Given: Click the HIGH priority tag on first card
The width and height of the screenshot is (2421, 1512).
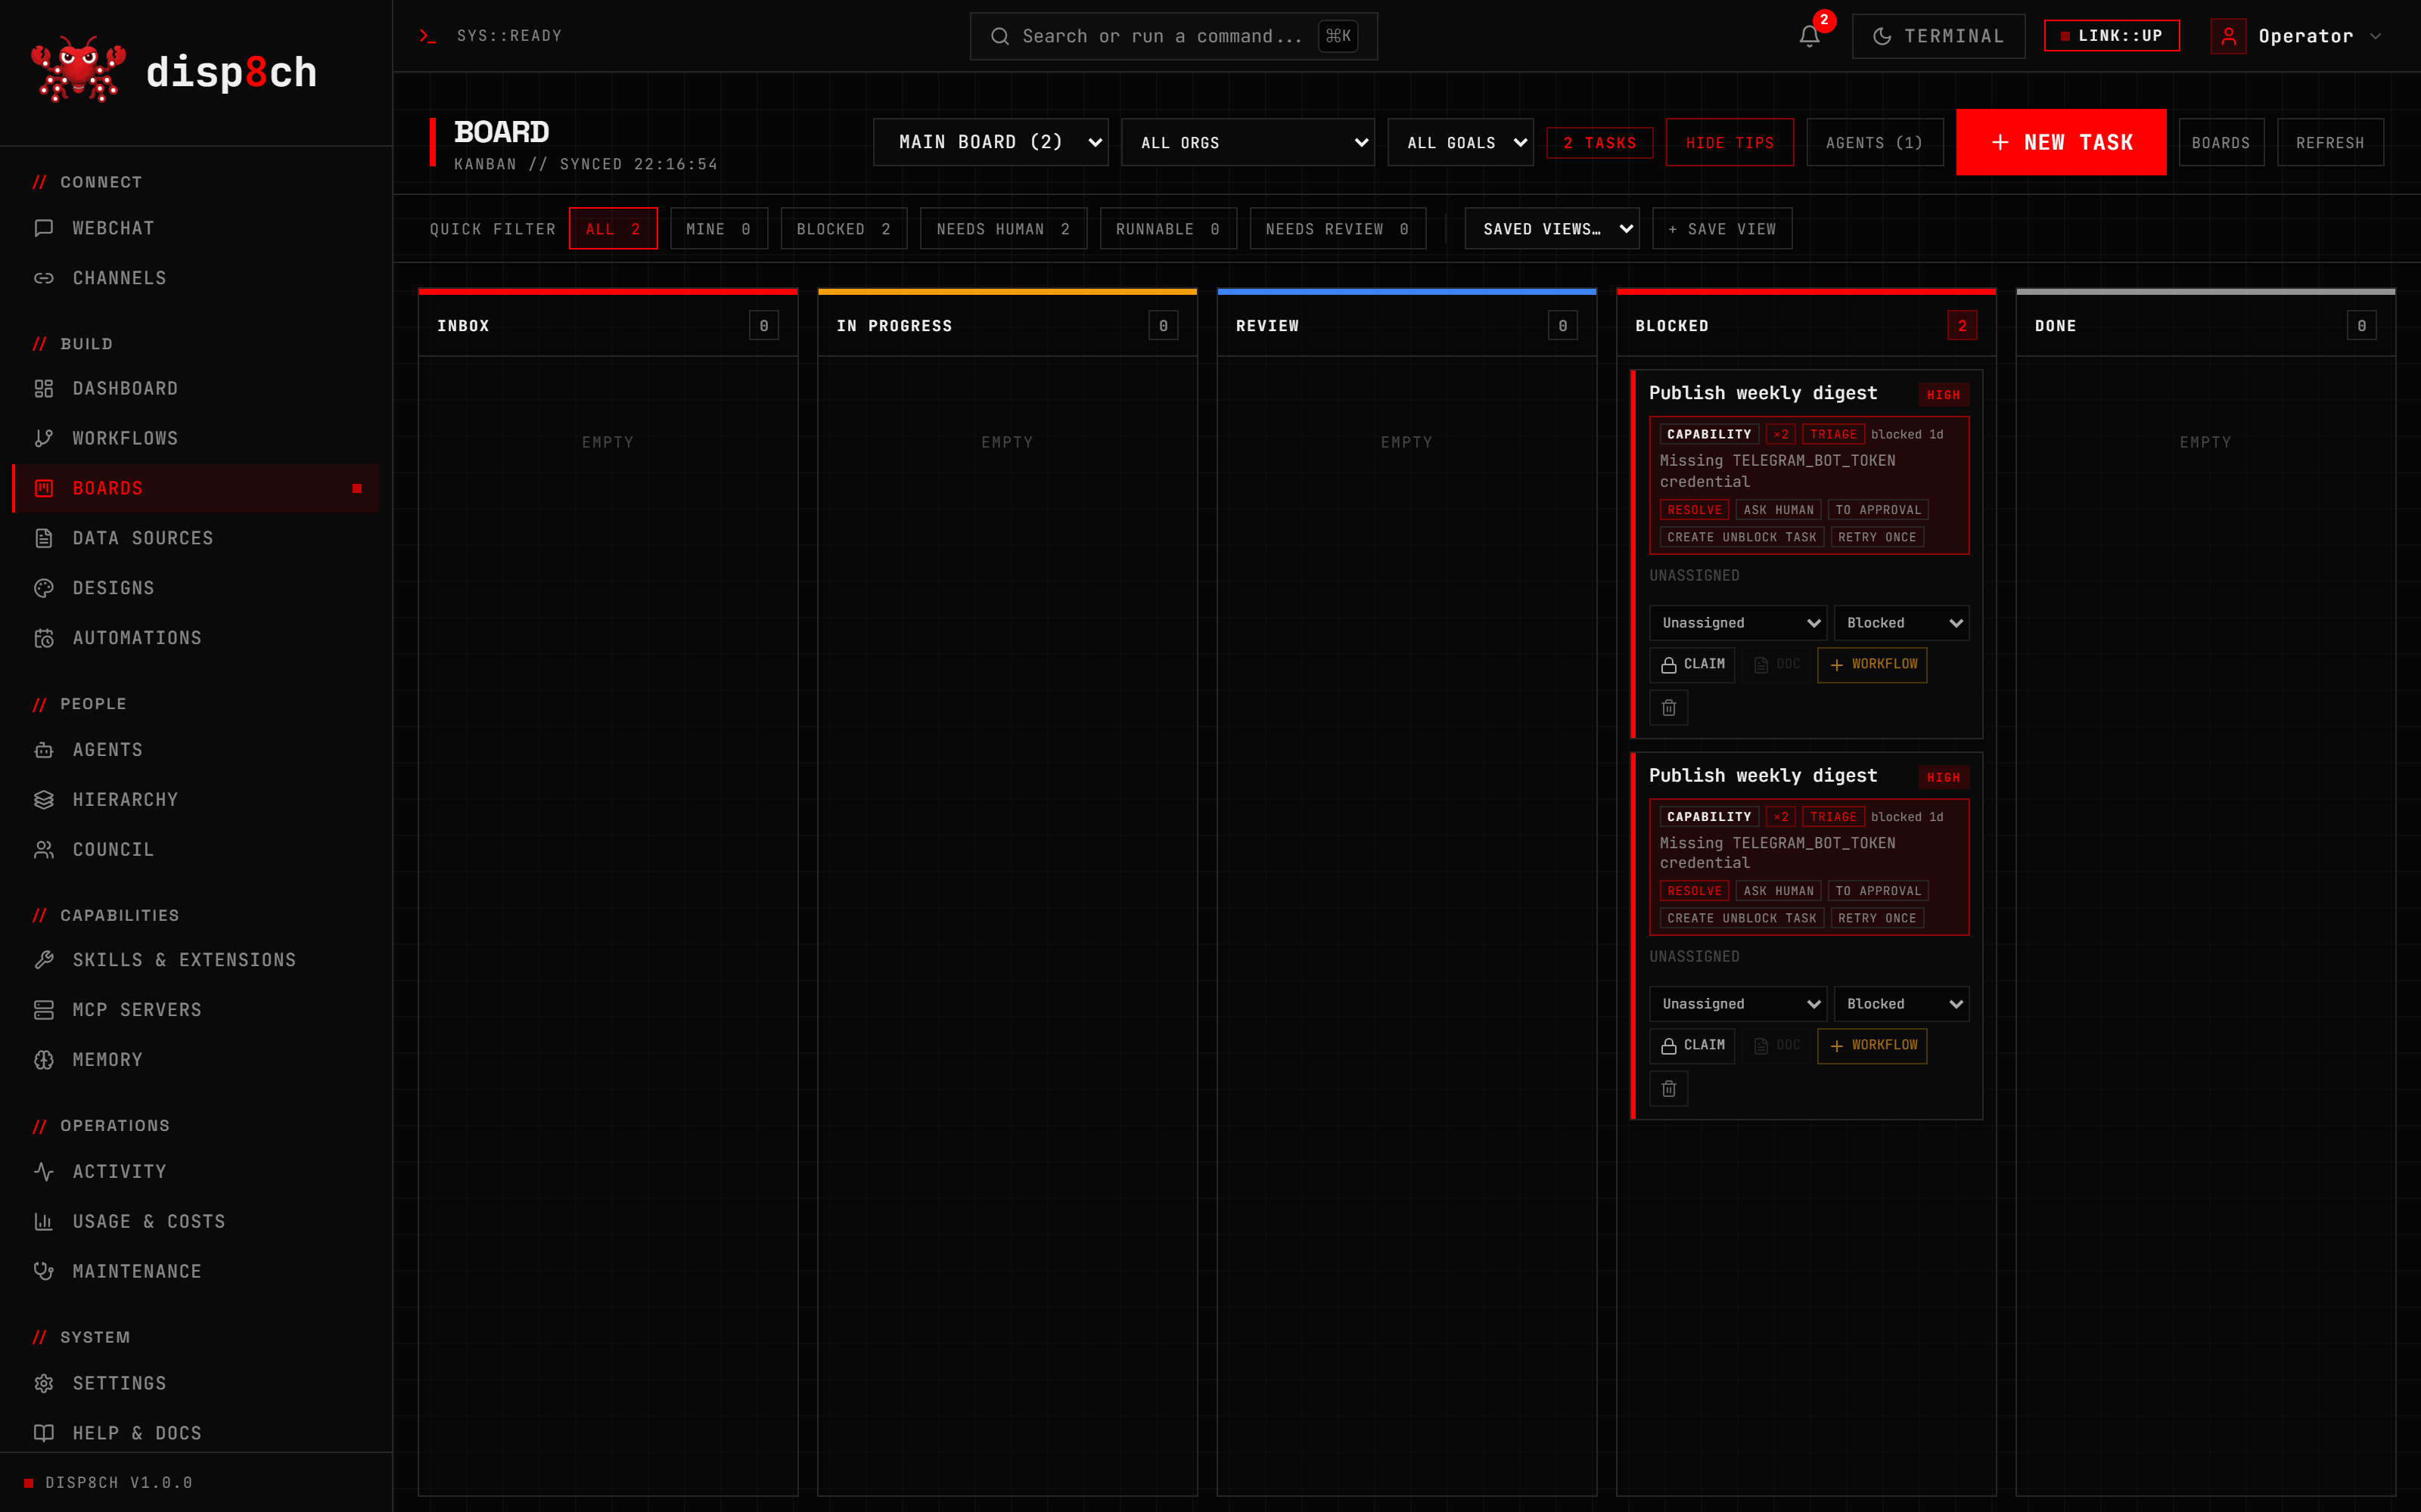Looking at the screenshot, I should (1943, 395).
